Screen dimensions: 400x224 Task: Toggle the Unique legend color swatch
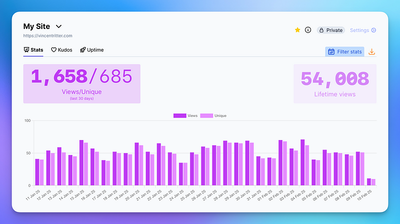point(206,115)
